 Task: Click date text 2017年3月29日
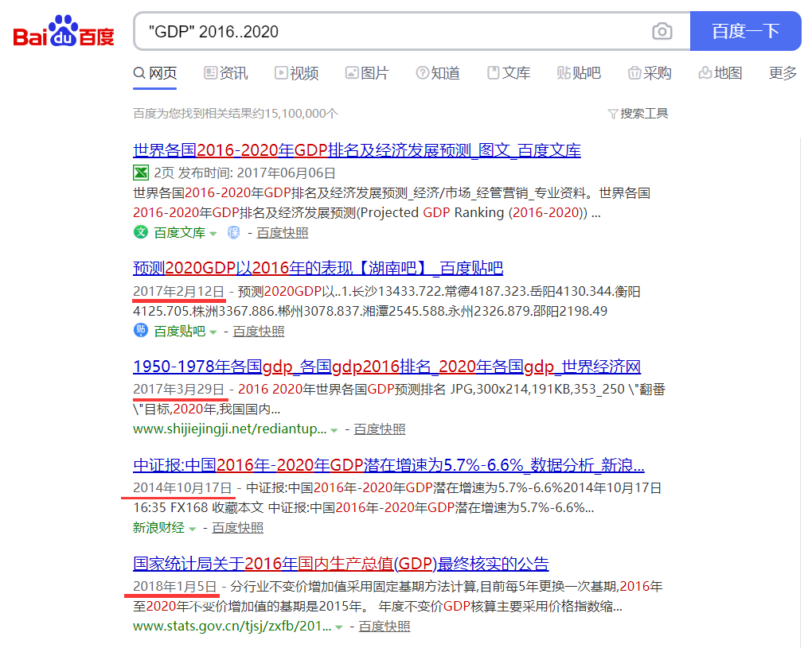(179, 389)
